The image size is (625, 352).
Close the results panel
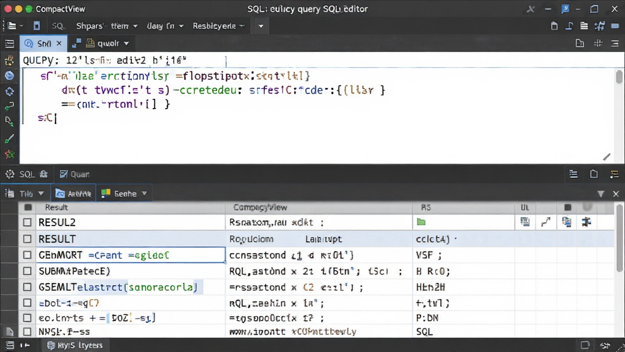tap(616, 194)
